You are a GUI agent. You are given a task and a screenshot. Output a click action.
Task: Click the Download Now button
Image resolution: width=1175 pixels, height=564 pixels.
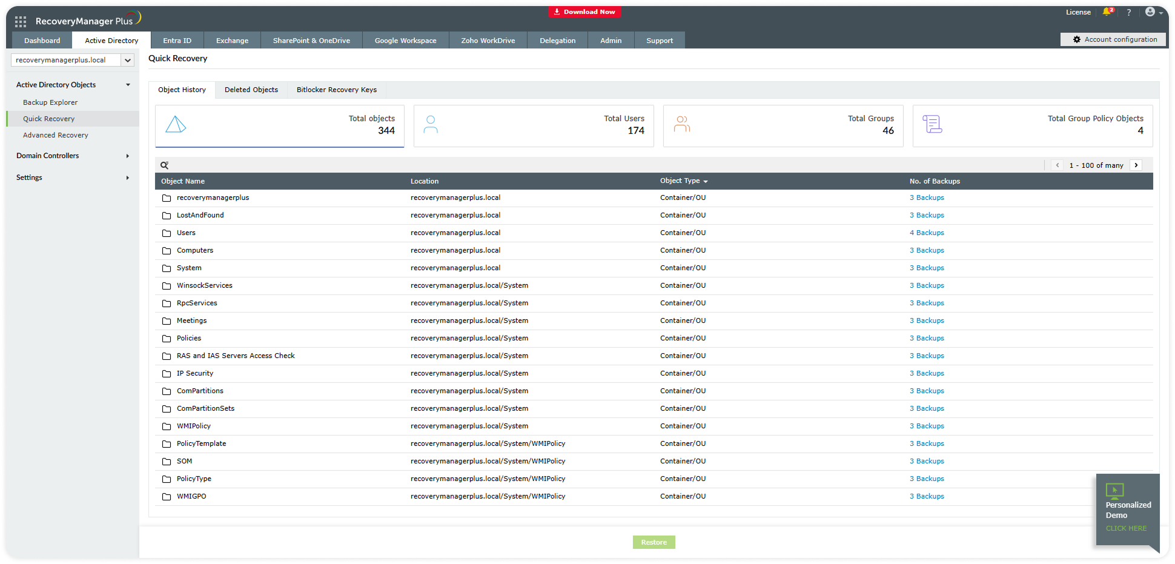(584, 12)
